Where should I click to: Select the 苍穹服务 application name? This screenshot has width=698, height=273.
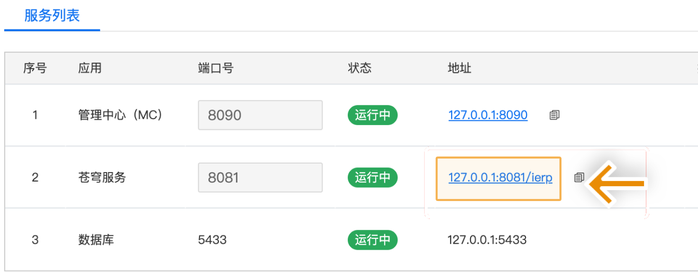[102, 178]
